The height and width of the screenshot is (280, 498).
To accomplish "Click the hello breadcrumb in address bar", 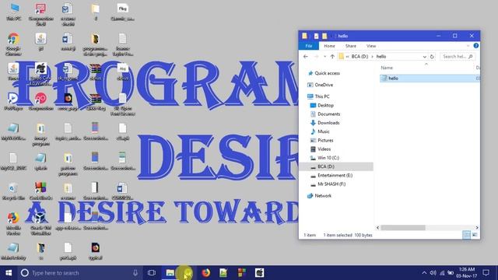I will (381, 57).
